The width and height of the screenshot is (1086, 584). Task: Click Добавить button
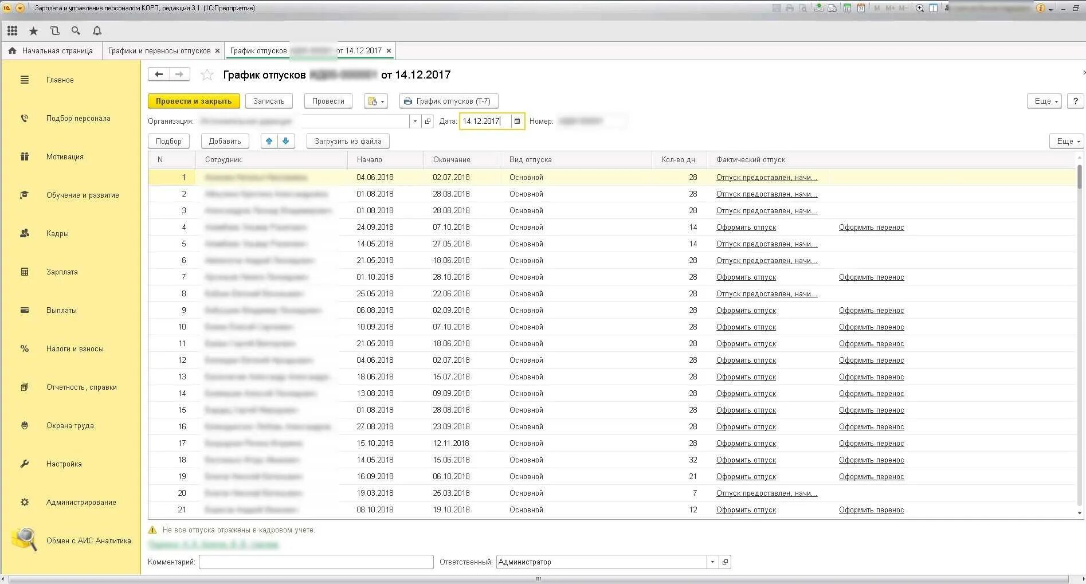tap(225, 141)
